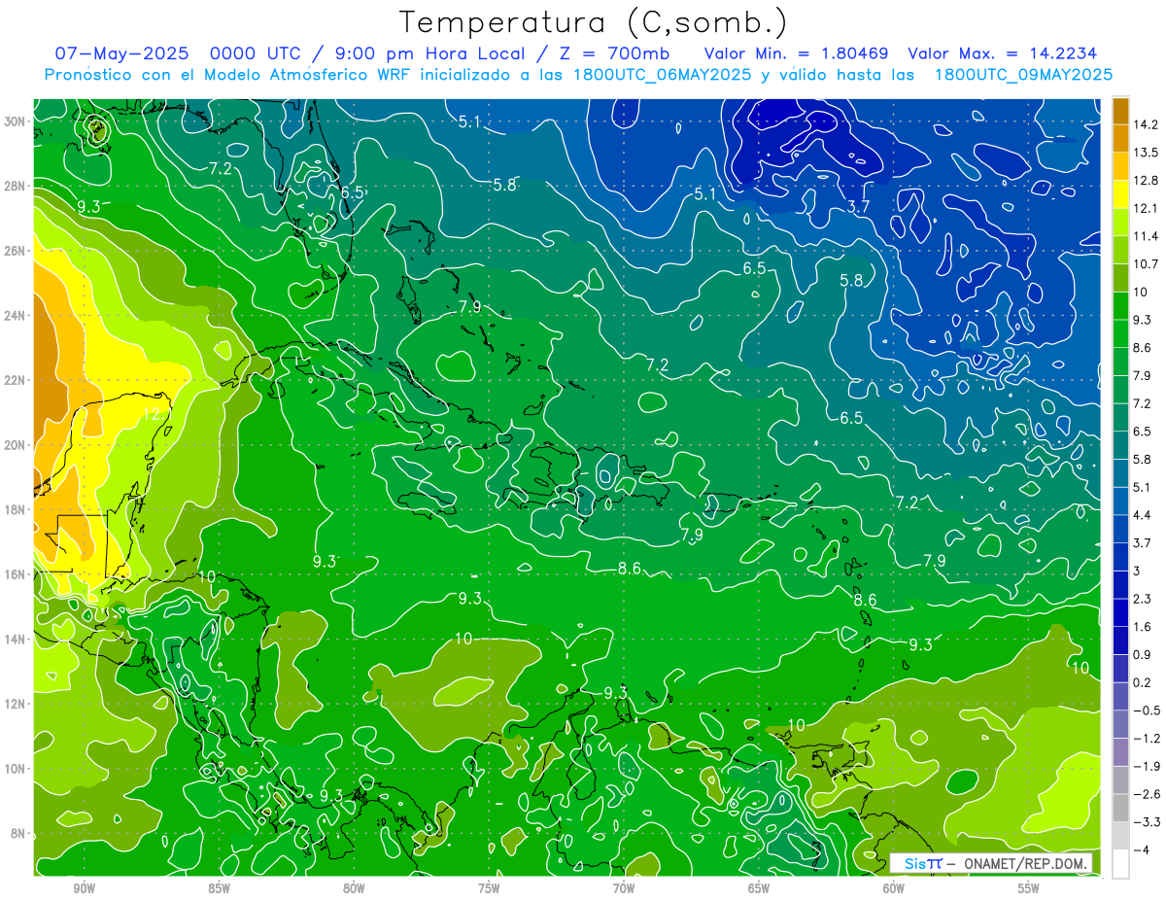Click the legend value "-3.3"
Viewport: 1166px width, 901px height.
1145,822
